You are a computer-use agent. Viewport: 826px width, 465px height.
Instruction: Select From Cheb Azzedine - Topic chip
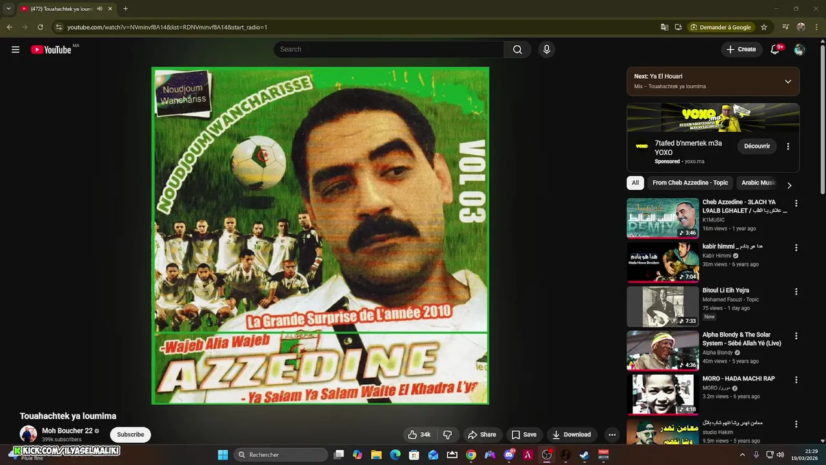coord(690,183)
